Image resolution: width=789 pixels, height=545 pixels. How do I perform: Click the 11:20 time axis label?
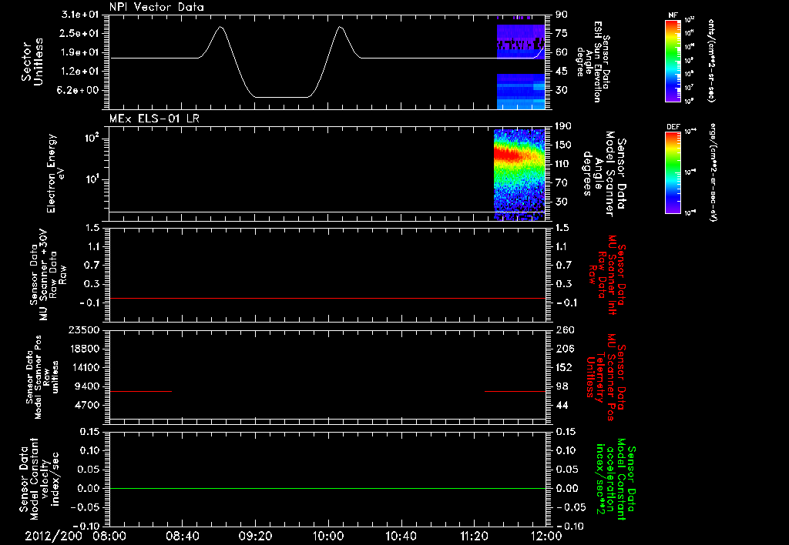(x=474, y=536)
